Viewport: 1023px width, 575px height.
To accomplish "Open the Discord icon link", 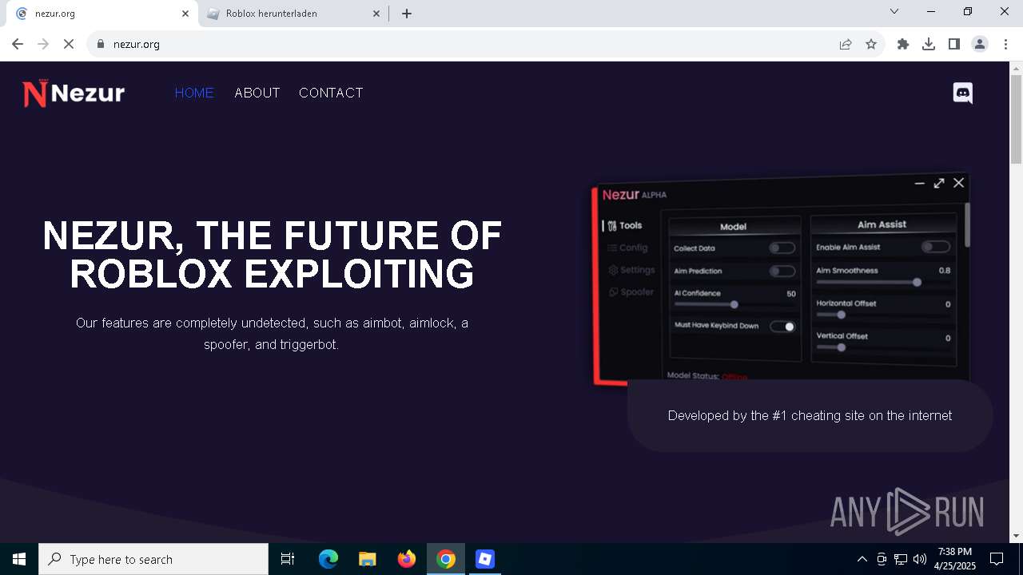I will (x=963, y=93).
